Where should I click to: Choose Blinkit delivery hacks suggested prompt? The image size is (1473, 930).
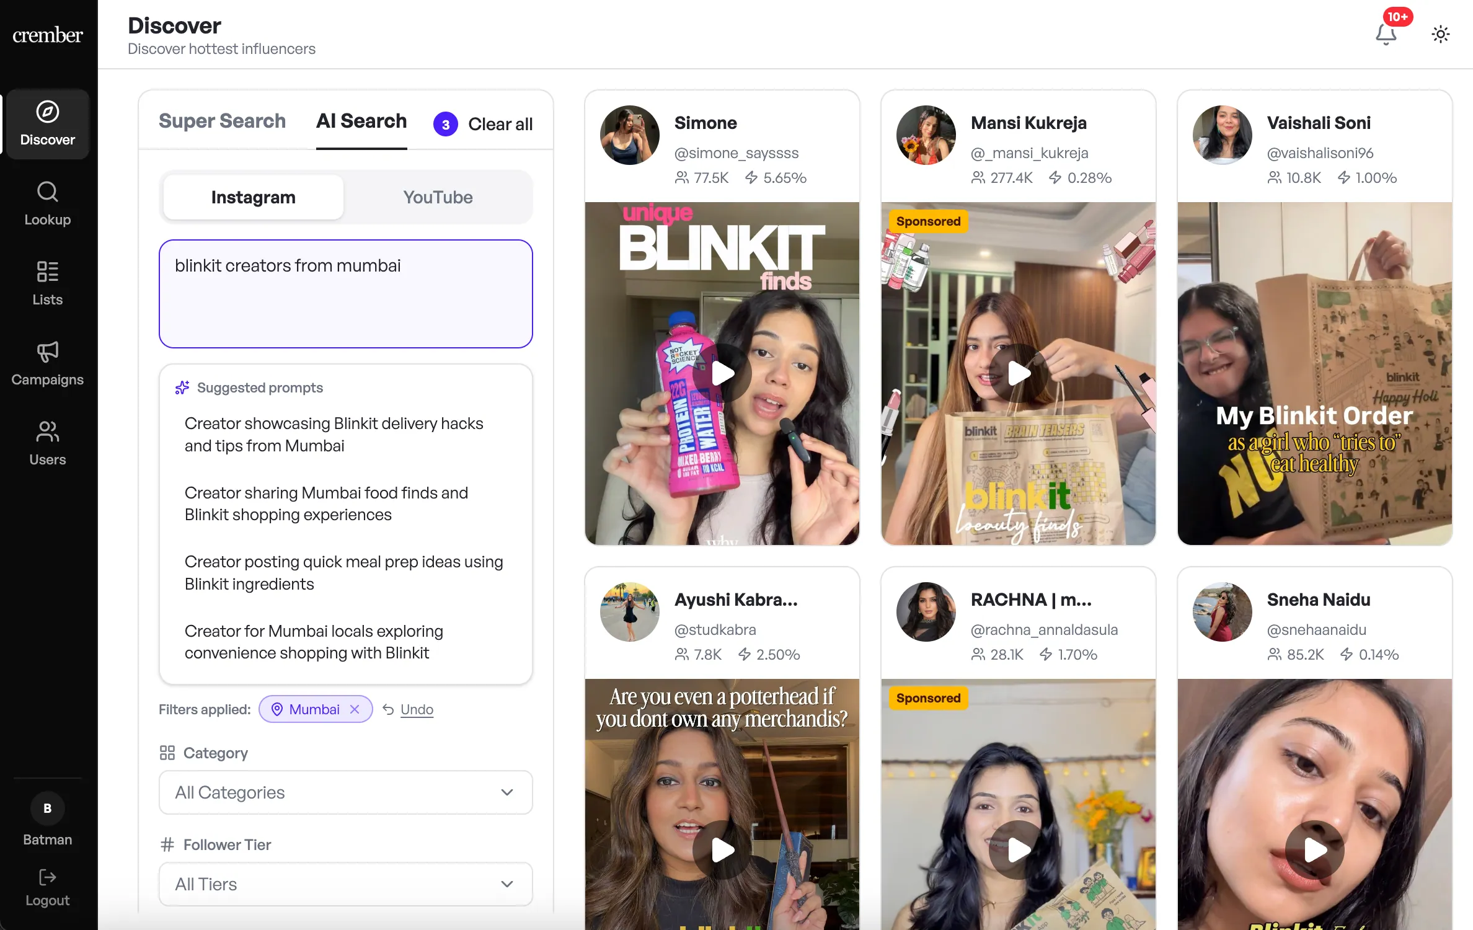pos(346,435)
